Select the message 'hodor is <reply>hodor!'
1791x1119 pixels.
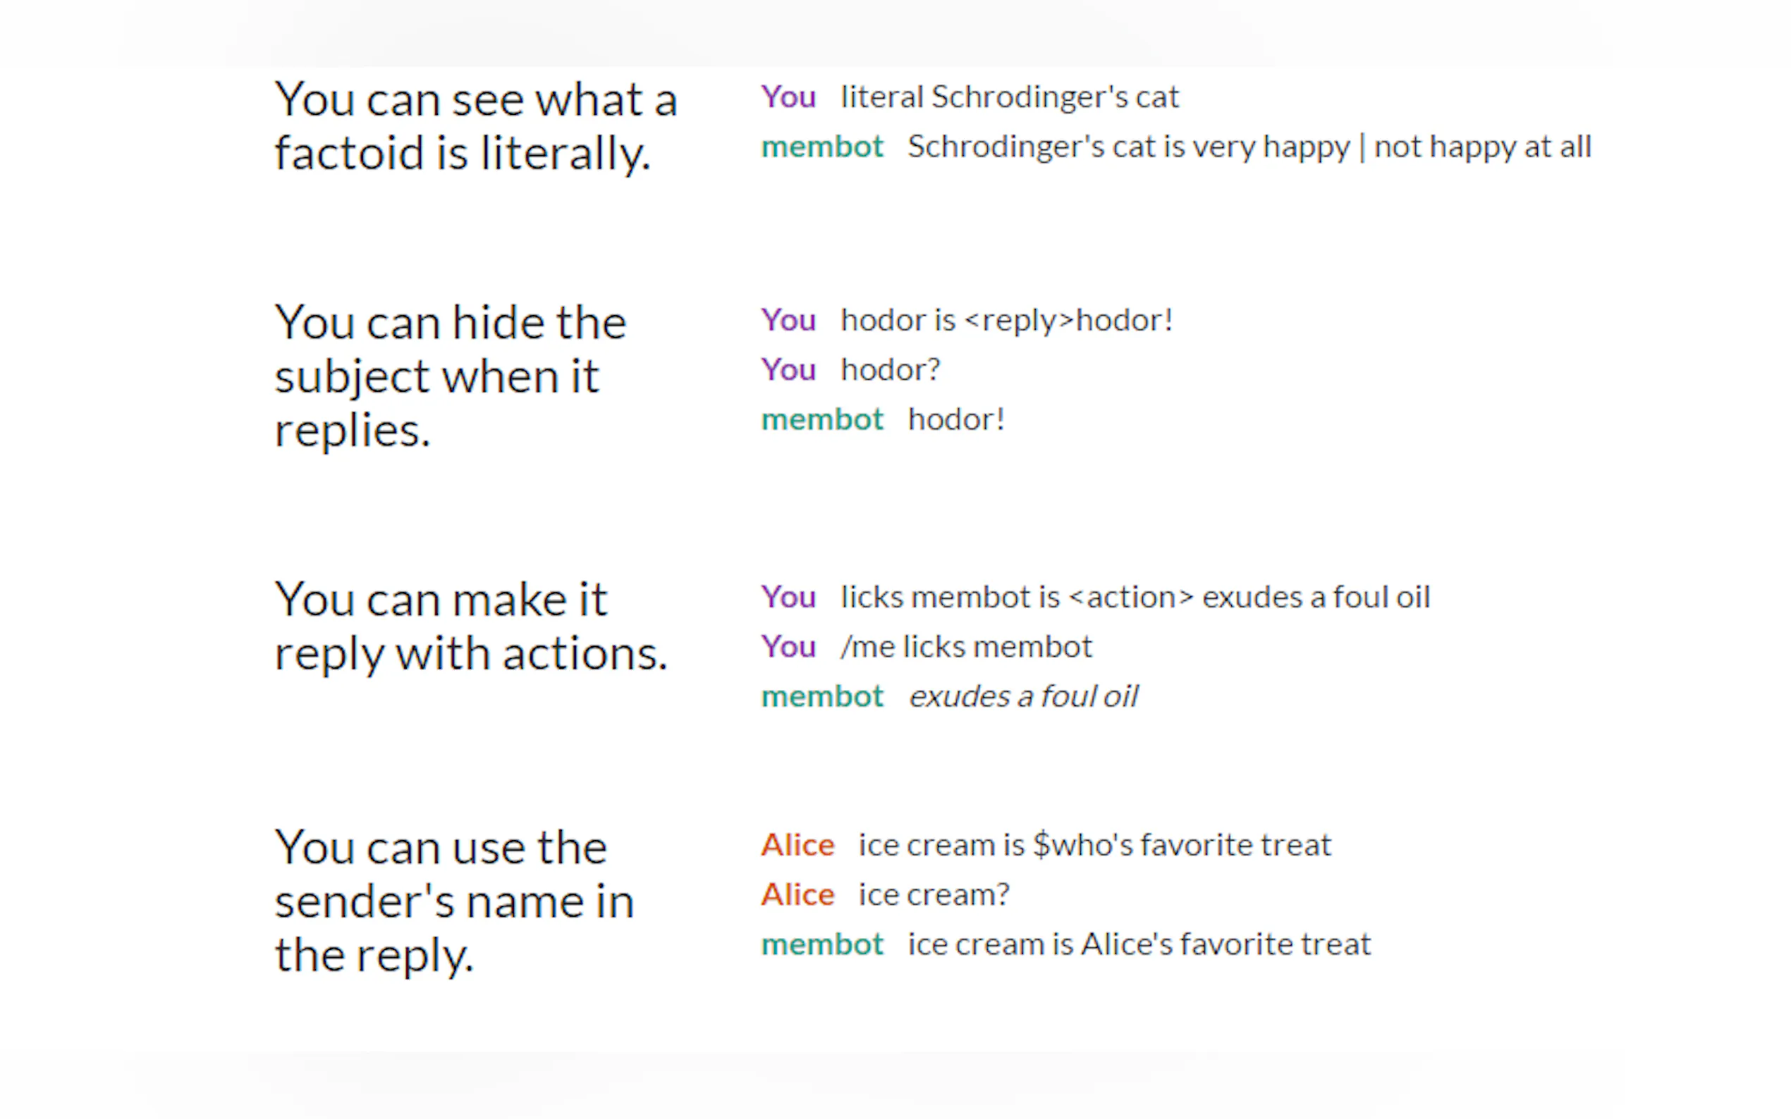(x=1006, y=321)
